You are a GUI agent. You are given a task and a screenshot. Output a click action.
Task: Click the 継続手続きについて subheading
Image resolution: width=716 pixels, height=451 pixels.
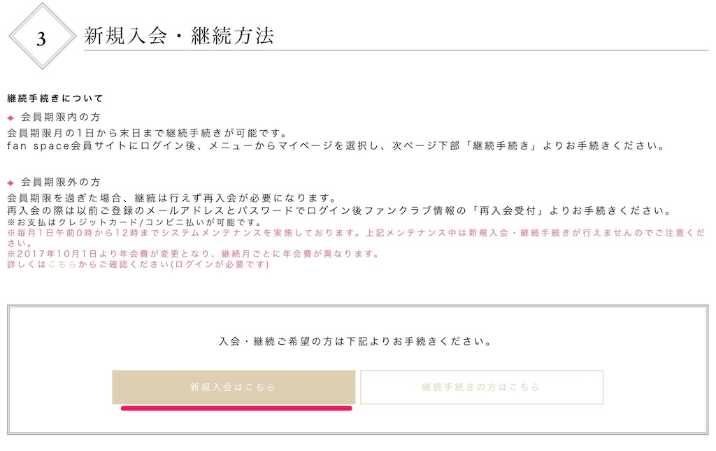point(55,98)
